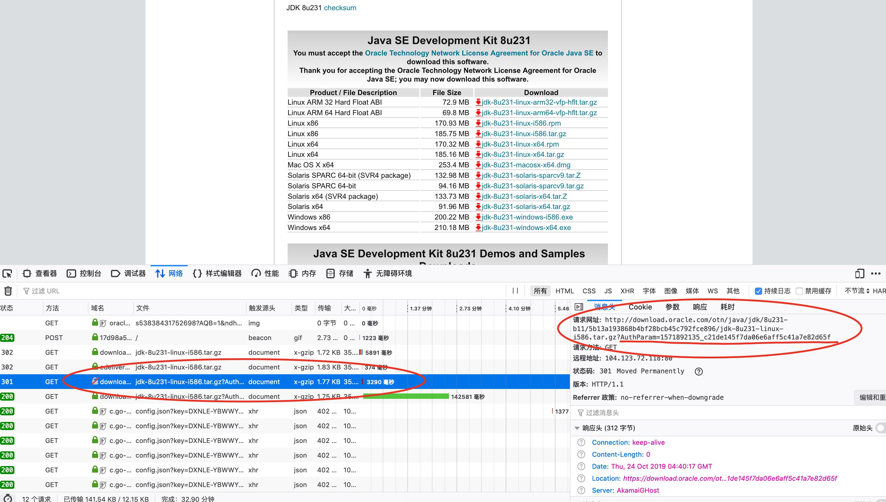Filter requests by 图像
This screenshot has height=502, width=886.
[x=671, y=291]
